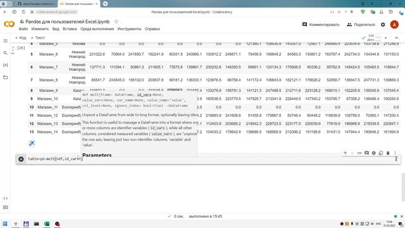Open the Справка menu

coord(152,29)
